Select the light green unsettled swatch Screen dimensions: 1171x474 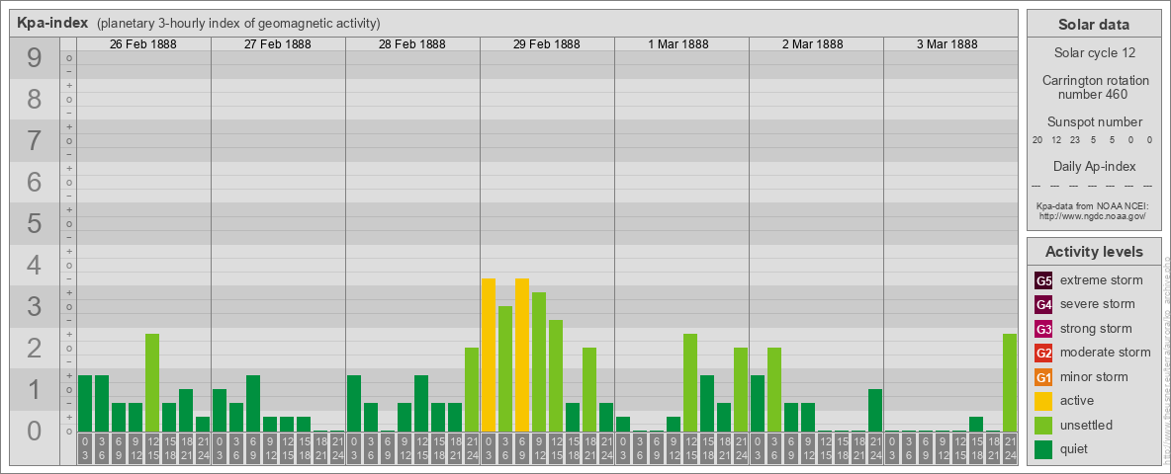1043,425
